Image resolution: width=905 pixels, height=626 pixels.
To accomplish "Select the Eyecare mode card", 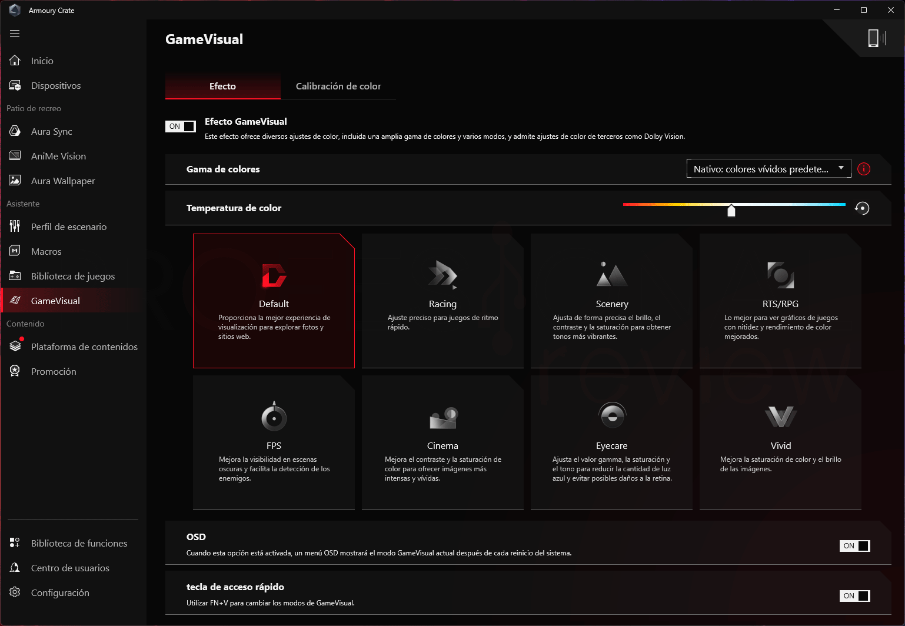I will (611, 442).
